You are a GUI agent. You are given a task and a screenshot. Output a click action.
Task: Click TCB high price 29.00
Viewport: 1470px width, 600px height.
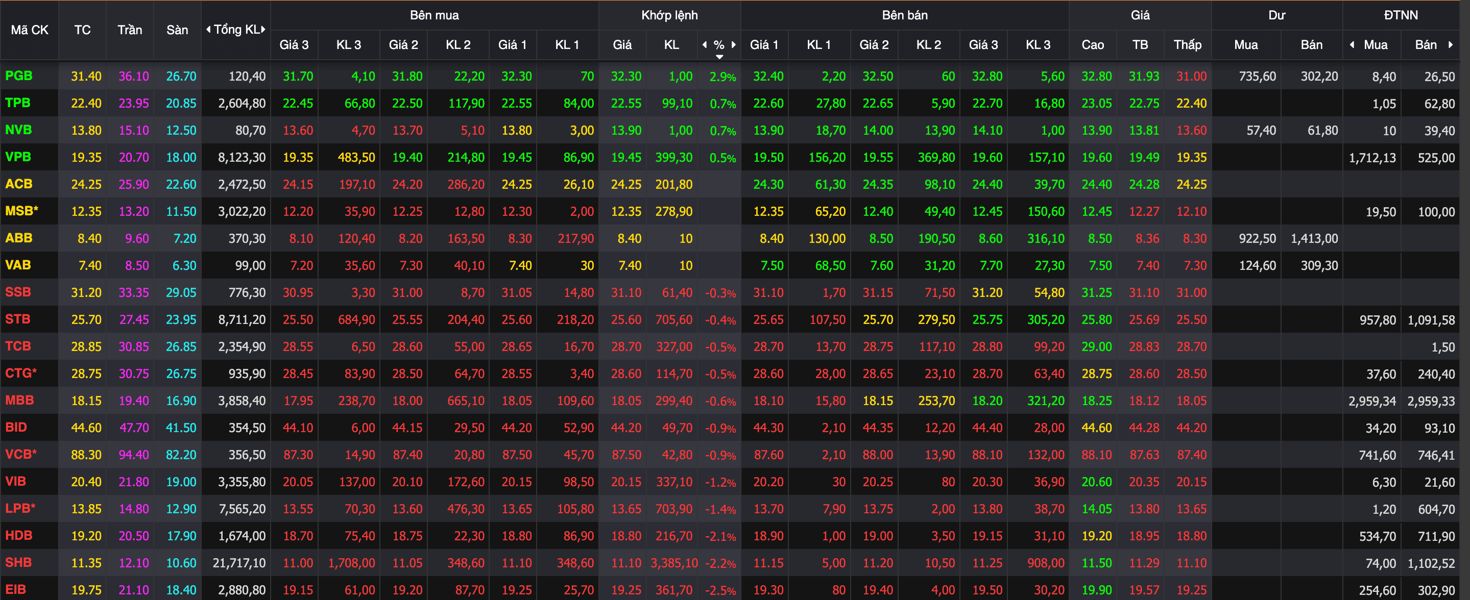click(x=1096, y=347)
